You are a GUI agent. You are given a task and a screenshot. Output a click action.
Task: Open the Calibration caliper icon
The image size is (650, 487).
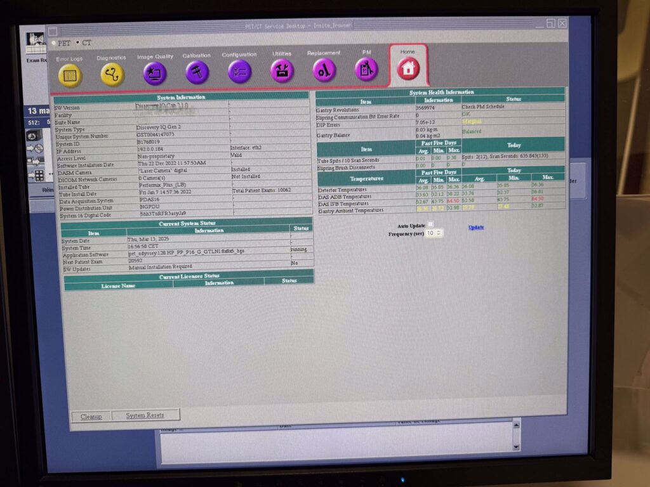(197, 72)
